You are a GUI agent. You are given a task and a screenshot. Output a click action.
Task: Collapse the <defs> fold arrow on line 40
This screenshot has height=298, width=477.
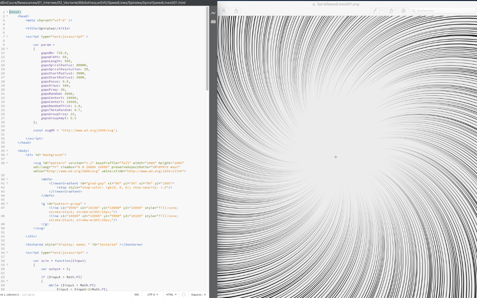tap(7, 179)
